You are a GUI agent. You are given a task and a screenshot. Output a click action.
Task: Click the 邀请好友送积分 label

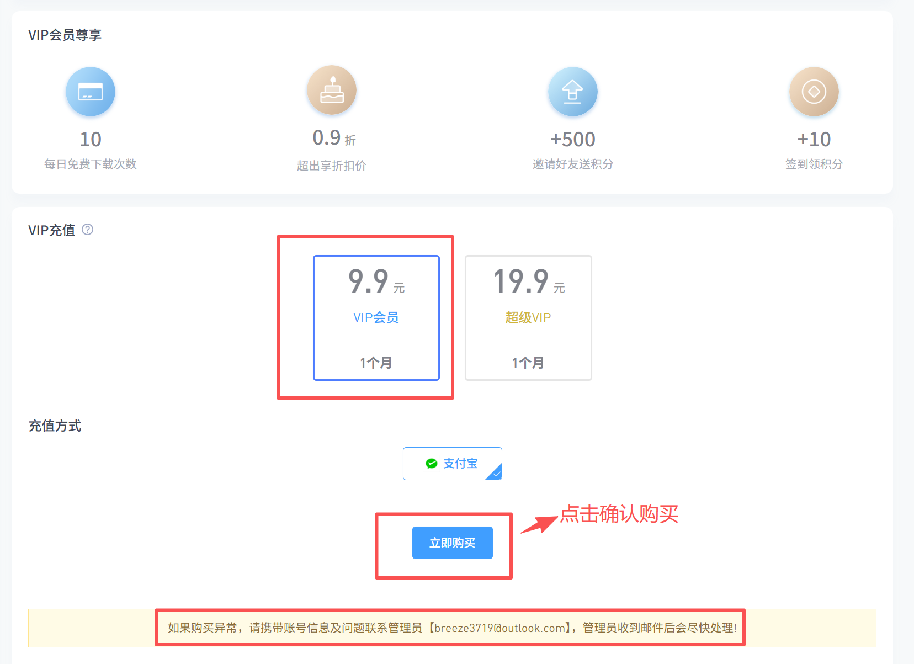572,164
